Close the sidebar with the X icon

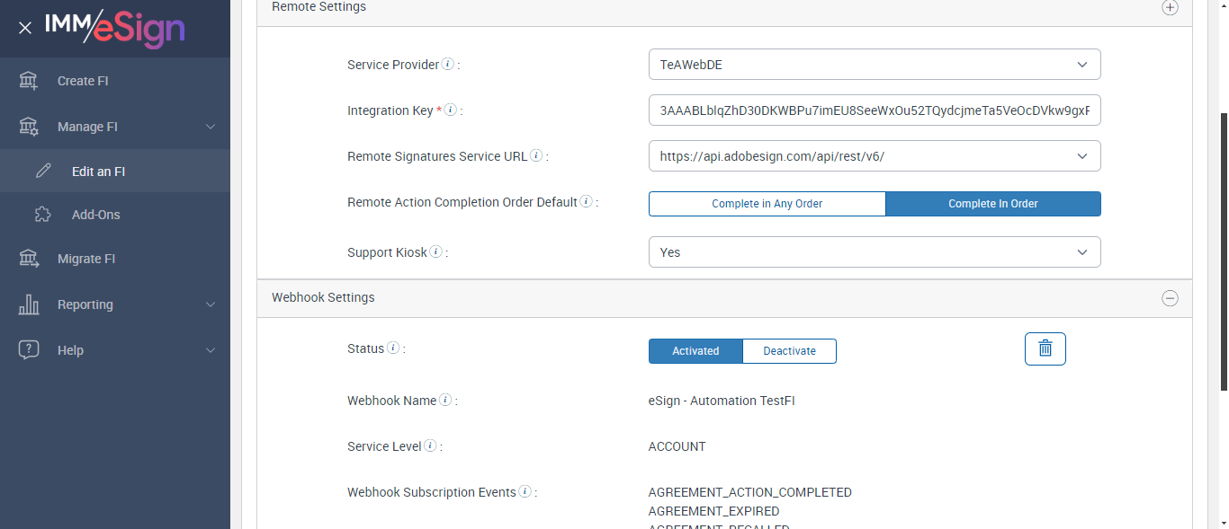click(25, 28)
